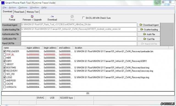This screenshot has height=106, width=176.
Task: Uncheck the BOOTIMG partition
Action: (x=4, y=68)
